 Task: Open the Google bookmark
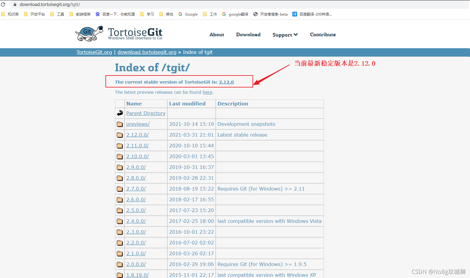tap(188, 14)
